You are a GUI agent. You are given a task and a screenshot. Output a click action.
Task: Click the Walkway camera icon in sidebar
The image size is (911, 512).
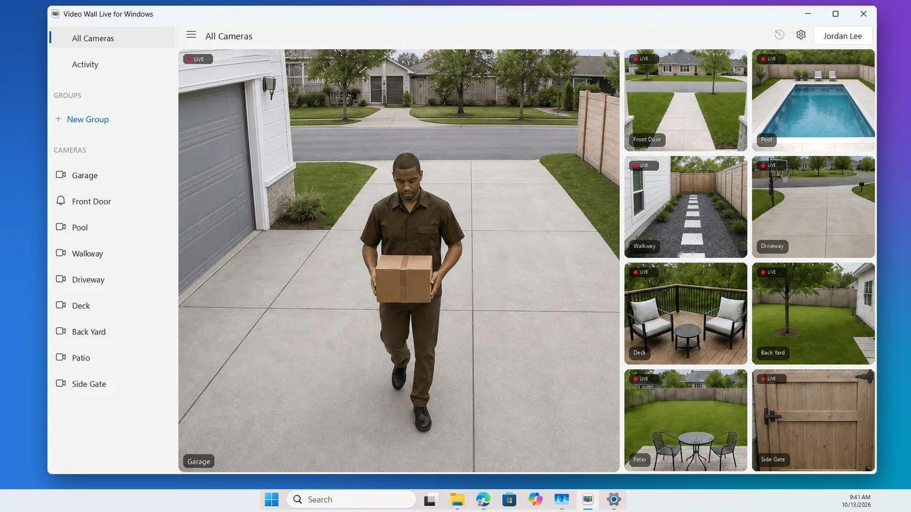(x=61, y=253)
